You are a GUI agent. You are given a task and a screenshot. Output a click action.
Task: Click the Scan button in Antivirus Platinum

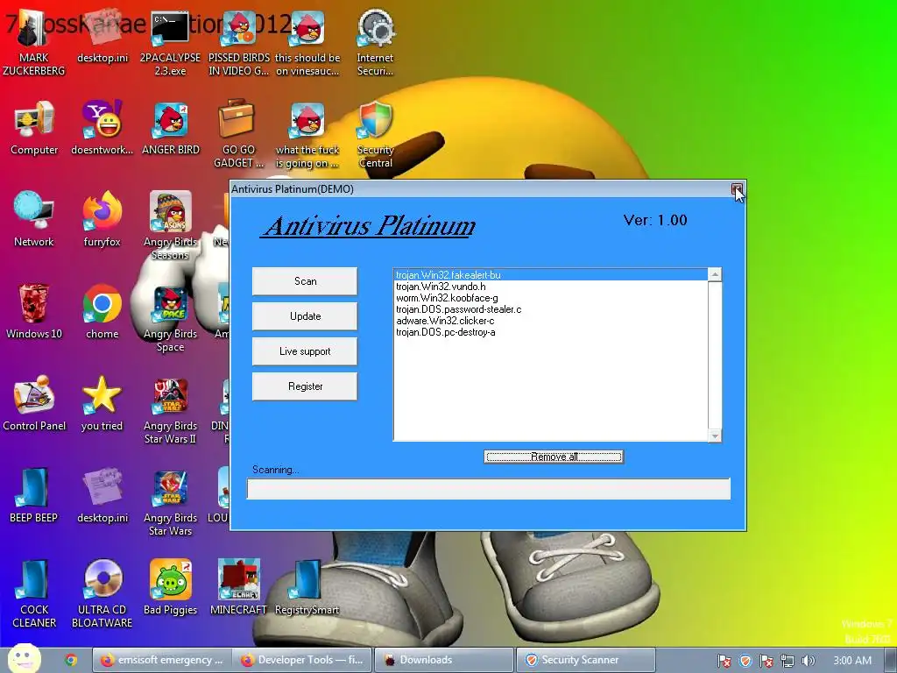[305, 281]
